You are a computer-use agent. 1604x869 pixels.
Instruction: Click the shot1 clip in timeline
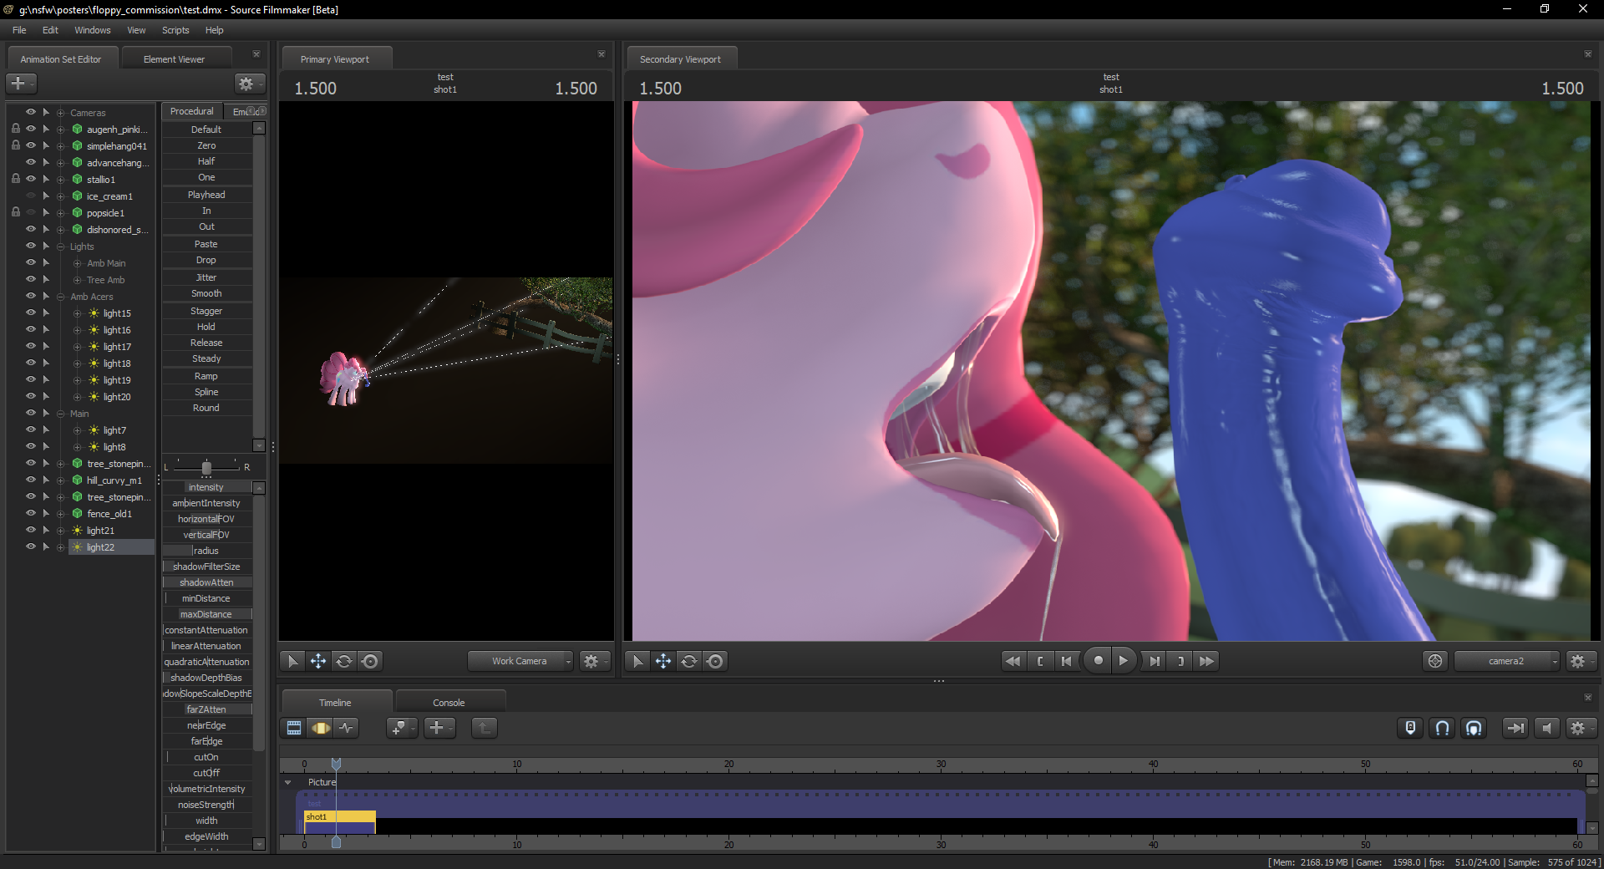(339, 821)
